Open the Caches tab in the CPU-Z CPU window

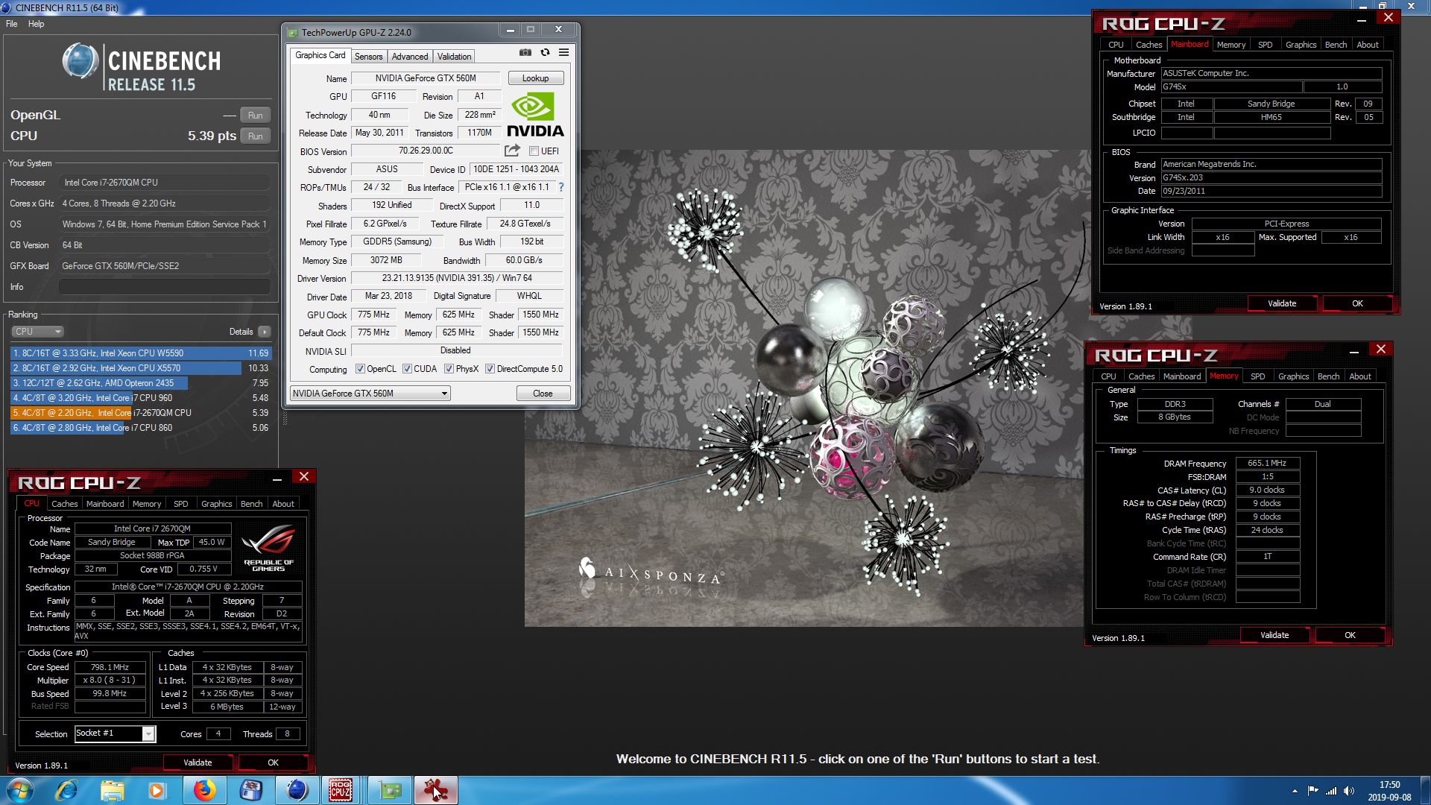pyautogui.click(x=64, y=504)
